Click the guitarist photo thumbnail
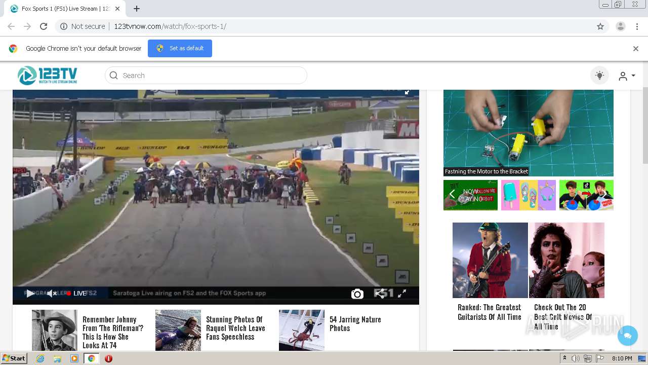The width and height of the screenshot is (648, 365). click(490, 260)
